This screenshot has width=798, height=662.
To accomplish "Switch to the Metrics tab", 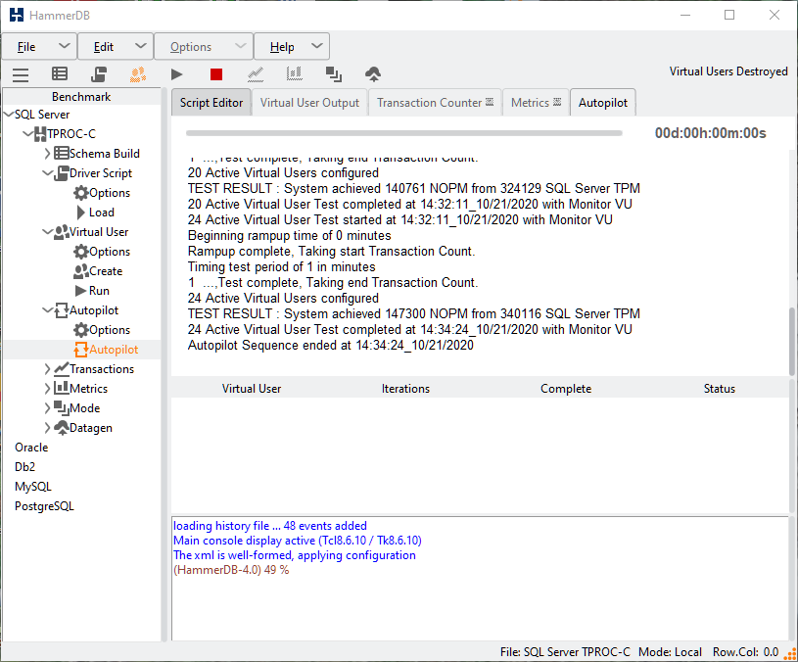I will tap(536, 102).
